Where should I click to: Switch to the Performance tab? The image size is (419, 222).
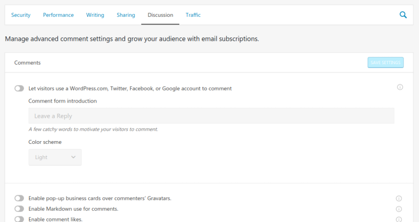(x=58, y=15)
